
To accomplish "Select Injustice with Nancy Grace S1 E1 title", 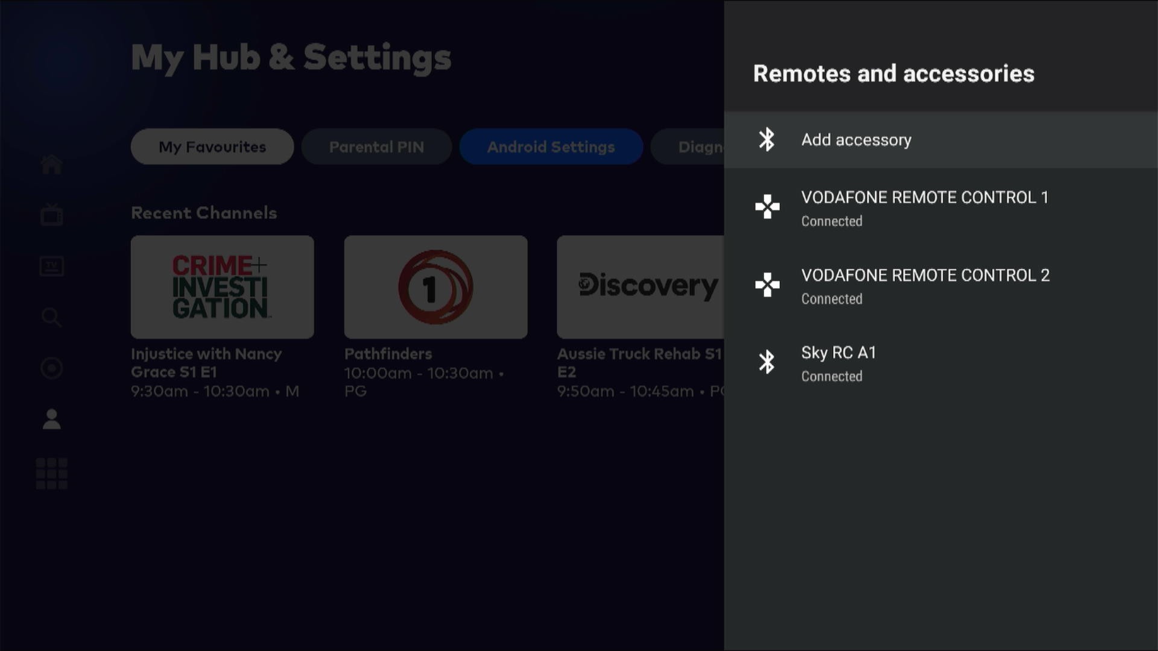I will click(206, 363).
